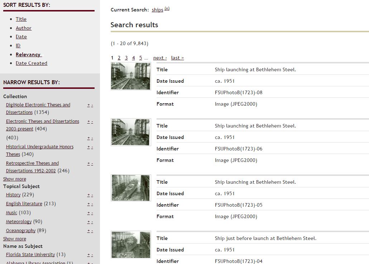The image size is (369, 264).
Task: Remove the 'ships' search term with (x)
Action: tap(167, 9)
